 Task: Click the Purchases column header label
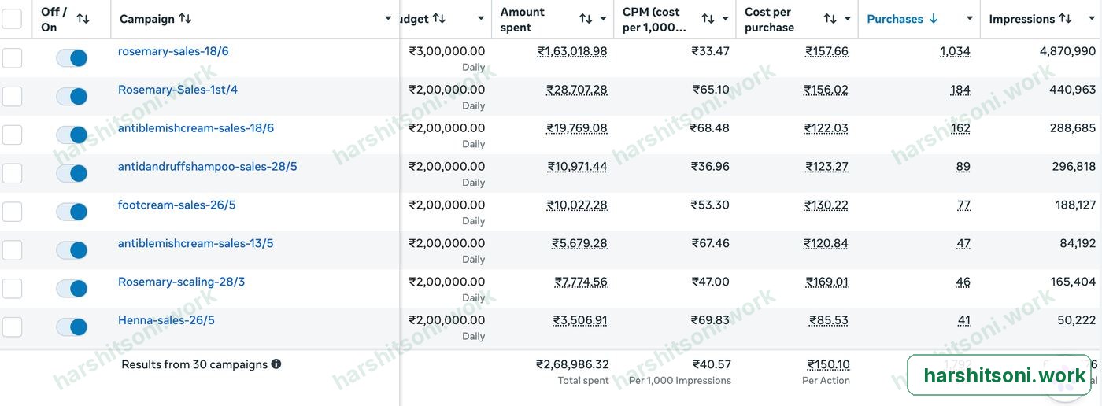pyautogui.click(x=895, y=19)
